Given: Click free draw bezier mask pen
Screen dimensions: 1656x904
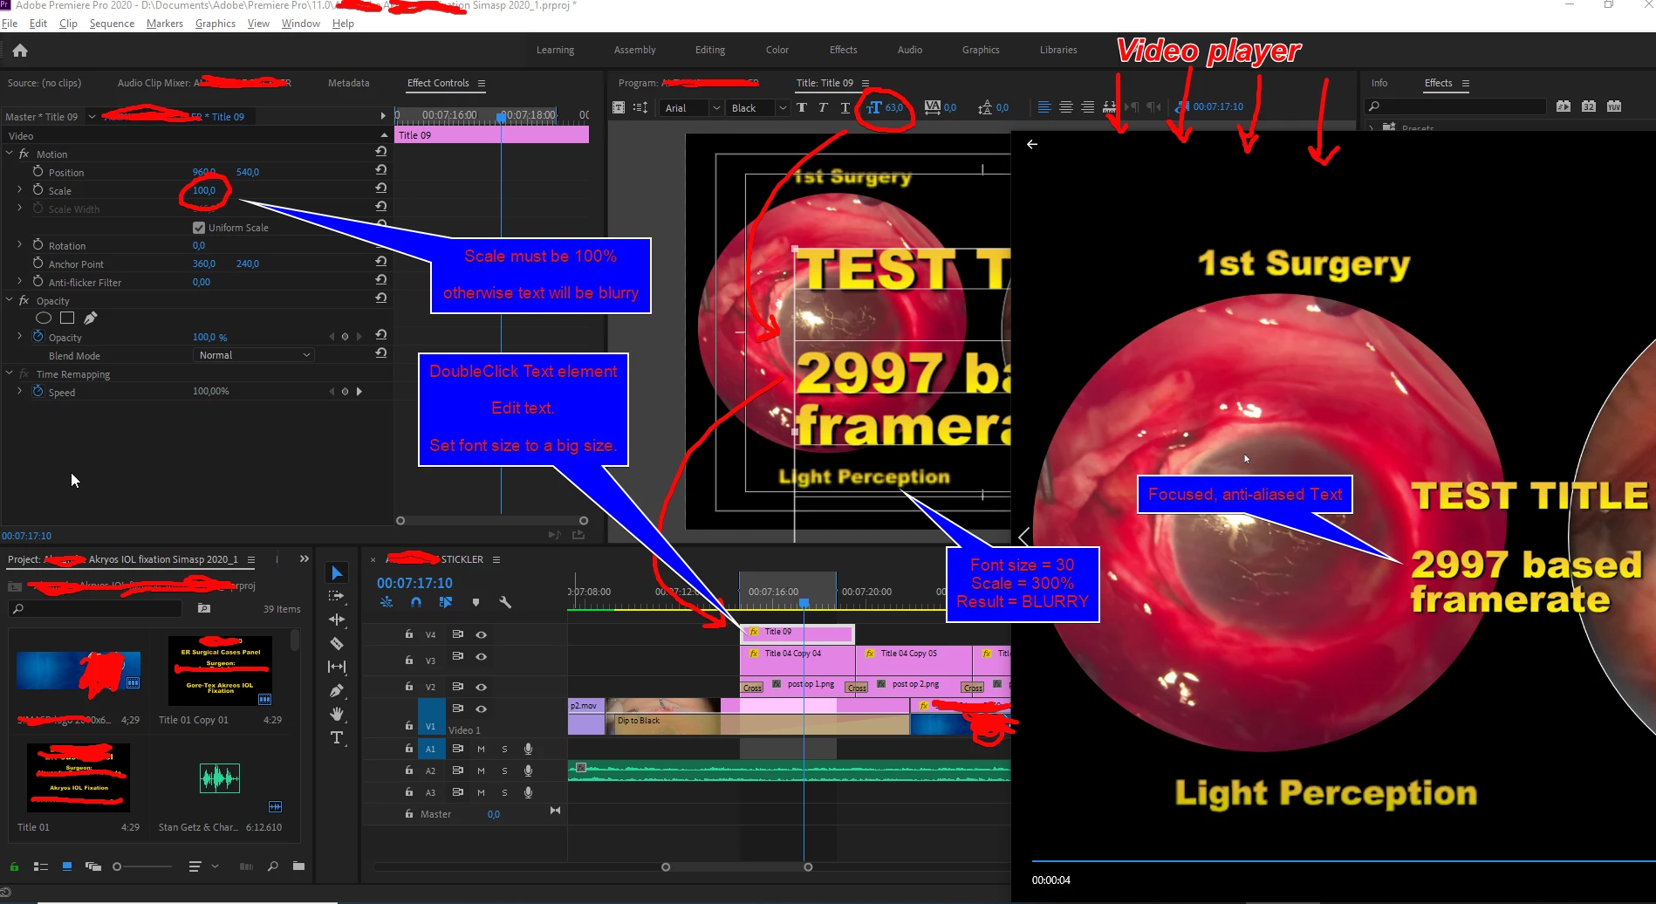Looking at the screenshot, I should click(x=91, y=318).
